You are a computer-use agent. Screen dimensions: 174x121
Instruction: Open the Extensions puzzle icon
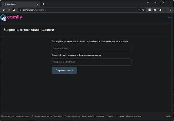click(155, 10)
